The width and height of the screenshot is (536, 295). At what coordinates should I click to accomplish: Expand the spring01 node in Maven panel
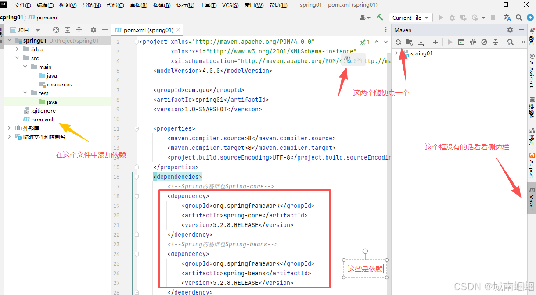tap(396, 53)
